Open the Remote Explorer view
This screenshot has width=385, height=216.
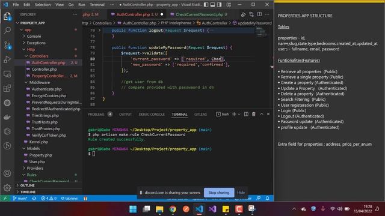(7, 74)
